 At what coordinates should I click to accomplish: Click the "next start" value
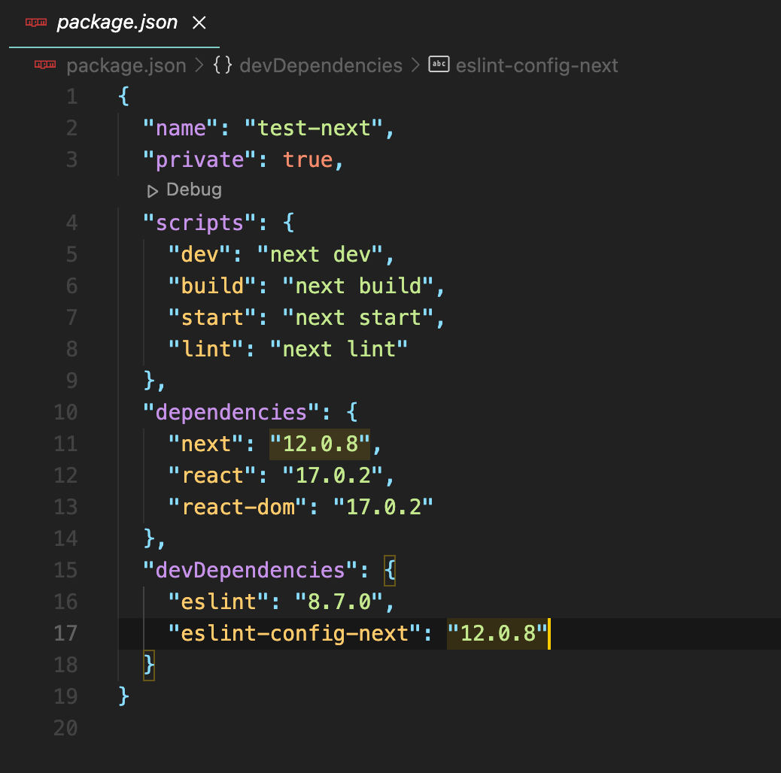tap(357, 317)
